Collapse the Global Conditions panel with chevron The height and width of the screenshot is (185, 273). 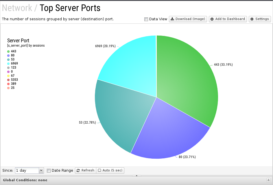coord(268,180)
